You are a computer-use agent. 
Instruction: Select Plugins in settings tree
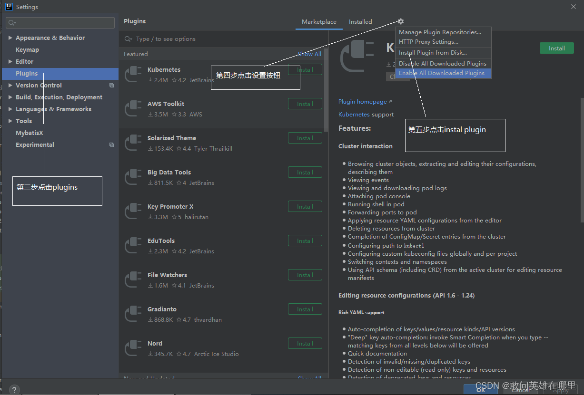(x=60, y=74)
